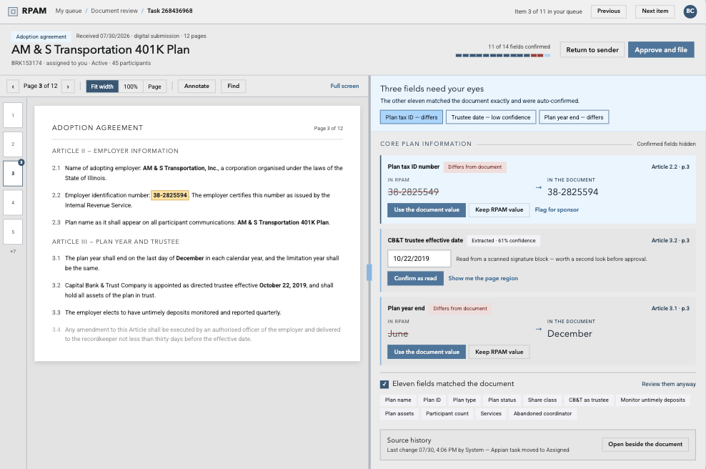
Task: Click the Adoption agreement tag
Action: tap(41, 37)
